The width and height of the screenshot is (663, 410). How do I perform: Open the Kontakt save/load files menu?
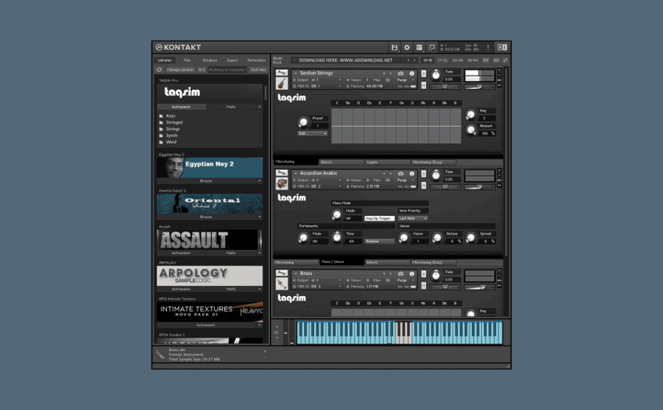[394, 47]
